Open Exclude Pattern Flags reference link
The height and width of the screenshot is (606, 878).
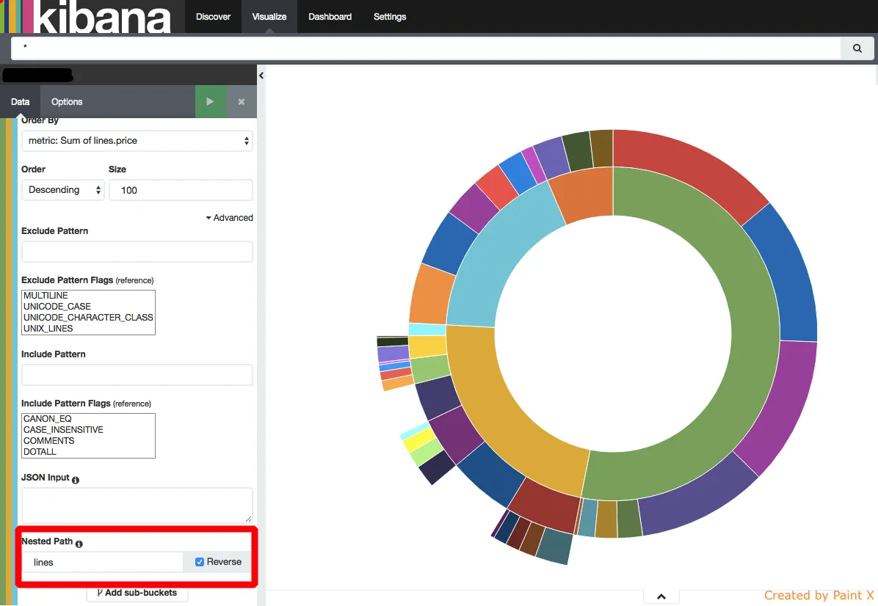pos(134,280)
